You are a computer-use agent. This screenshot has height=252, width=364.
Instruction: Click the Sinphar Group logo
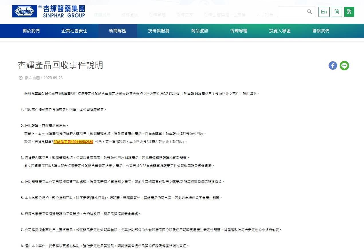48,11
